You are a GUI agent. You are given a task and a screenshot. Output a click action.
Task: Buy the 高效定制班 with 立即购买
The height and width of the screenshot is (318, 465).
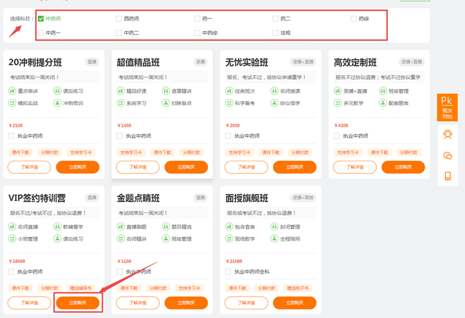coord(403,167)
